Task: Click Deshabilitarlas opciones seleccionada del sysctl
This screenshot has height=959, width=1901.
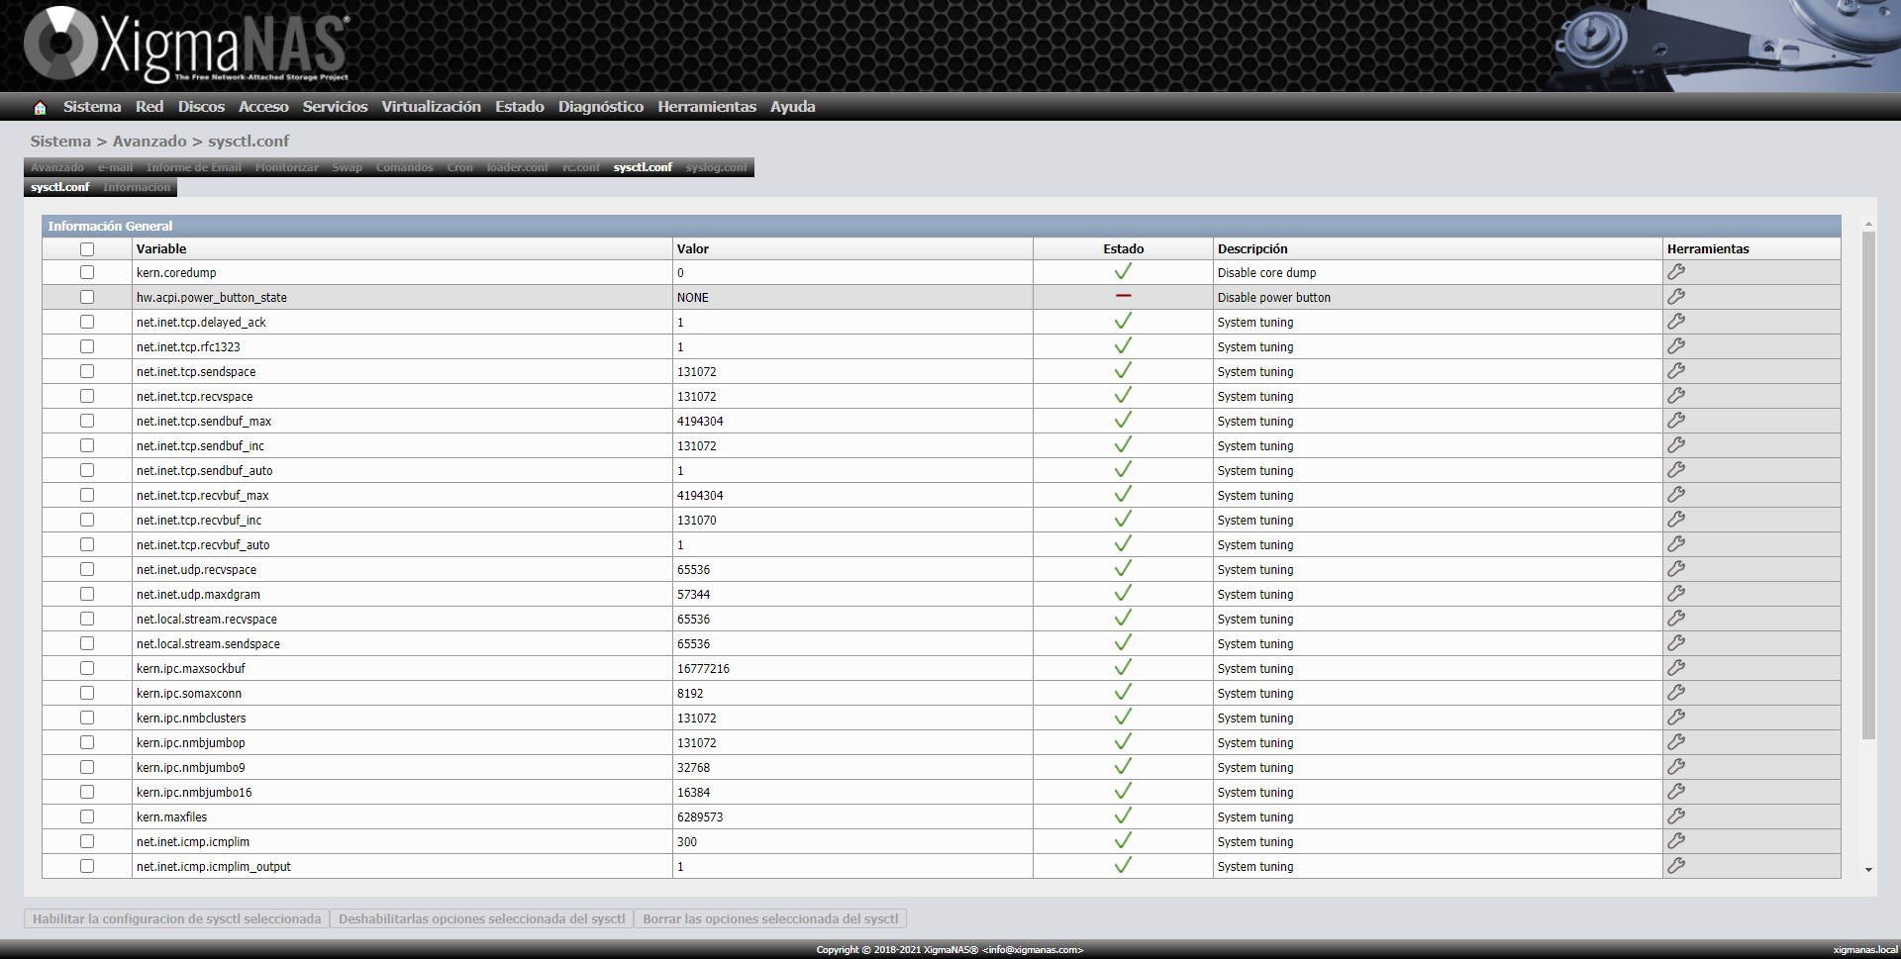Action: (481, 919)
